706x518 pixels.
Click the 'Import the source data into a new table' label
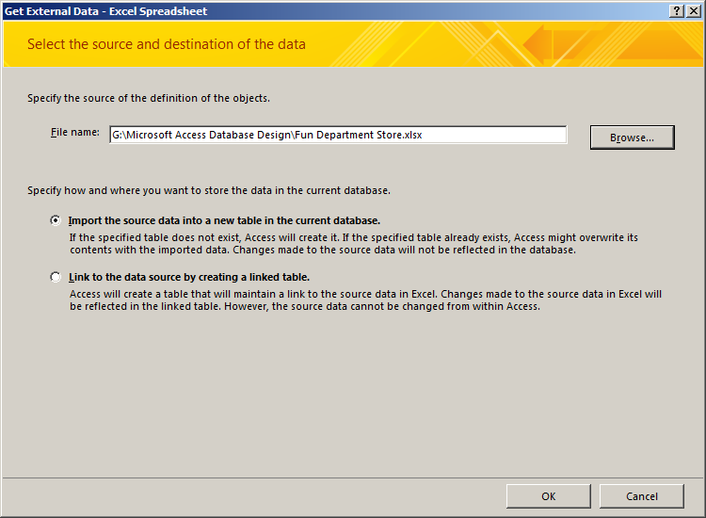coord(224,220)
